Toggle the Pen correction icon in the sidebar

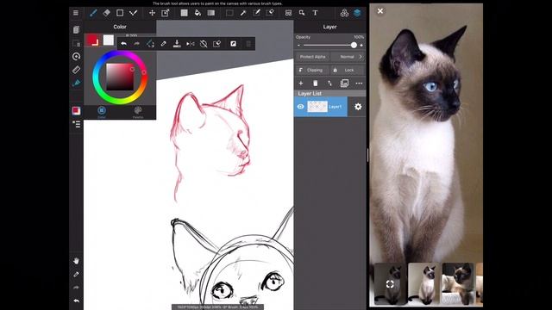click(x=76, y=83)
